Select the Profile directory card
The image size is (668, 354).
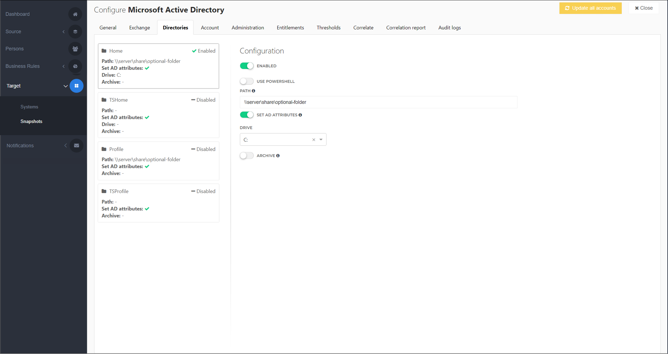pos(158,161)
